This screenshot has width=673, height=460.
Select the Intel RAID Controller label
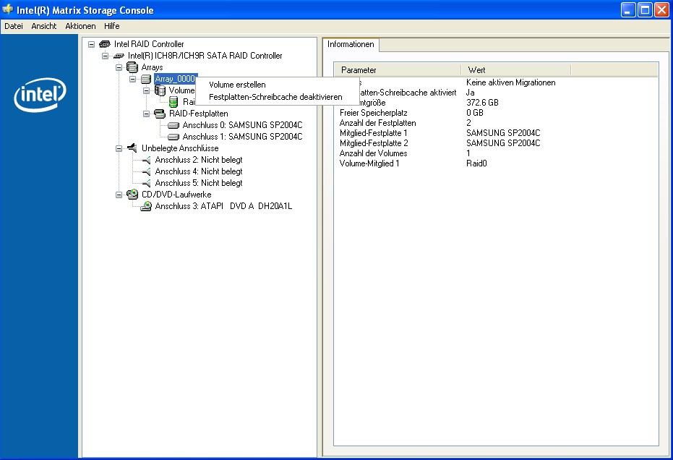click(x=149, y=44)
